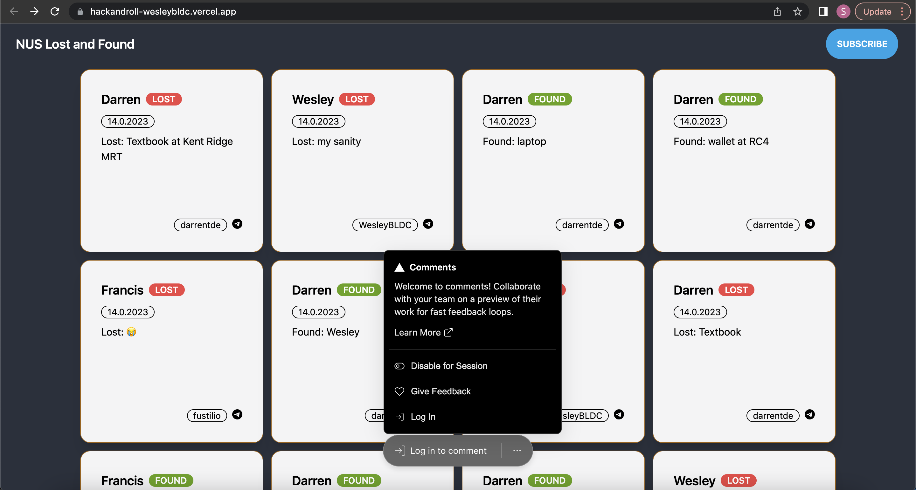Toggle browser side panel icon
This screenshot has height=490, width=916.
coord(823,11)
